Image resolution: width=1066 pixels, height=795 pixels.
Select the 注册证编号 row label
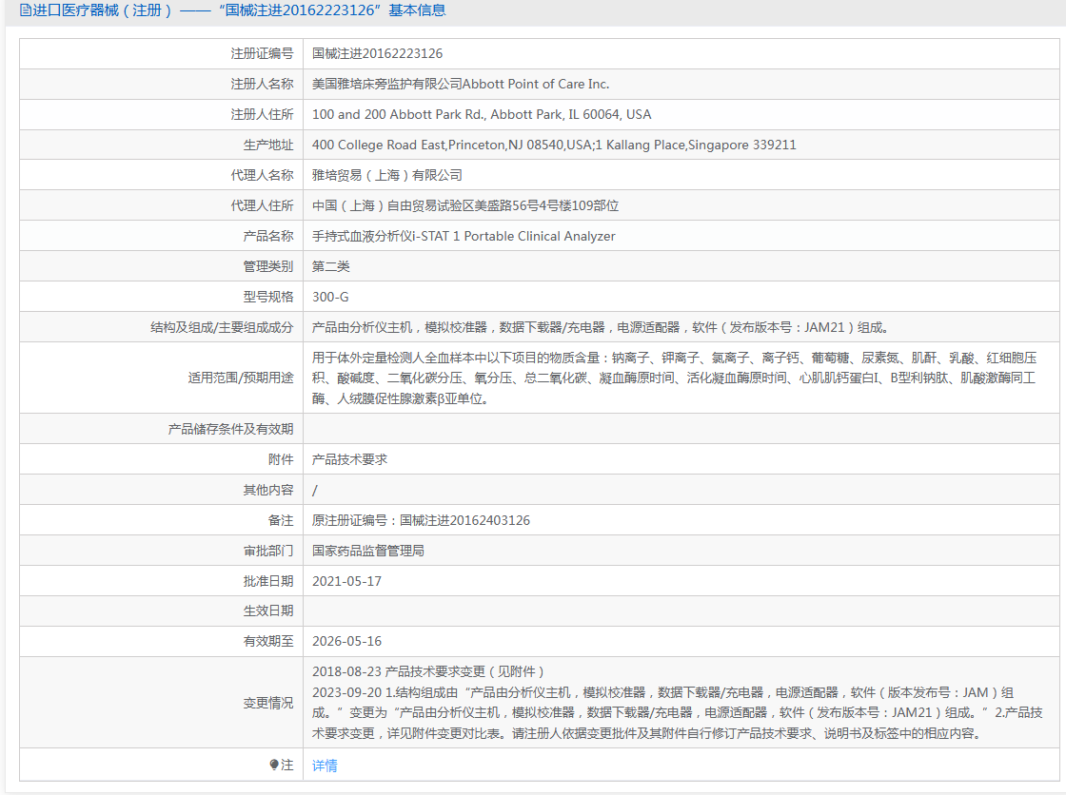[262, 53]
